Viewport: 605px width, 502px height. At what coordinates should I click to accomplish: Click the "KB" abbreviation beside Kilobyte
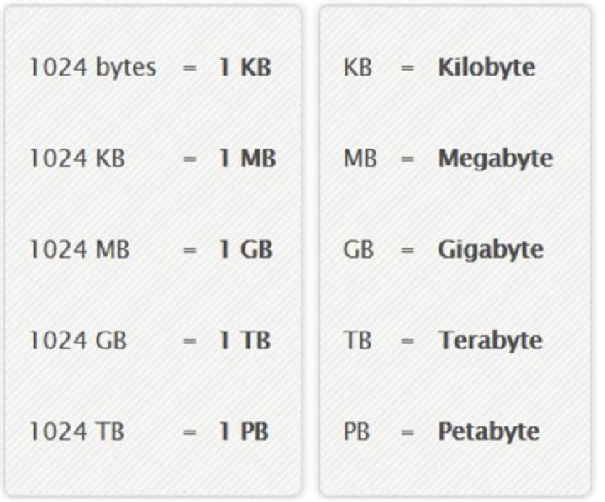tap(358, 68)
